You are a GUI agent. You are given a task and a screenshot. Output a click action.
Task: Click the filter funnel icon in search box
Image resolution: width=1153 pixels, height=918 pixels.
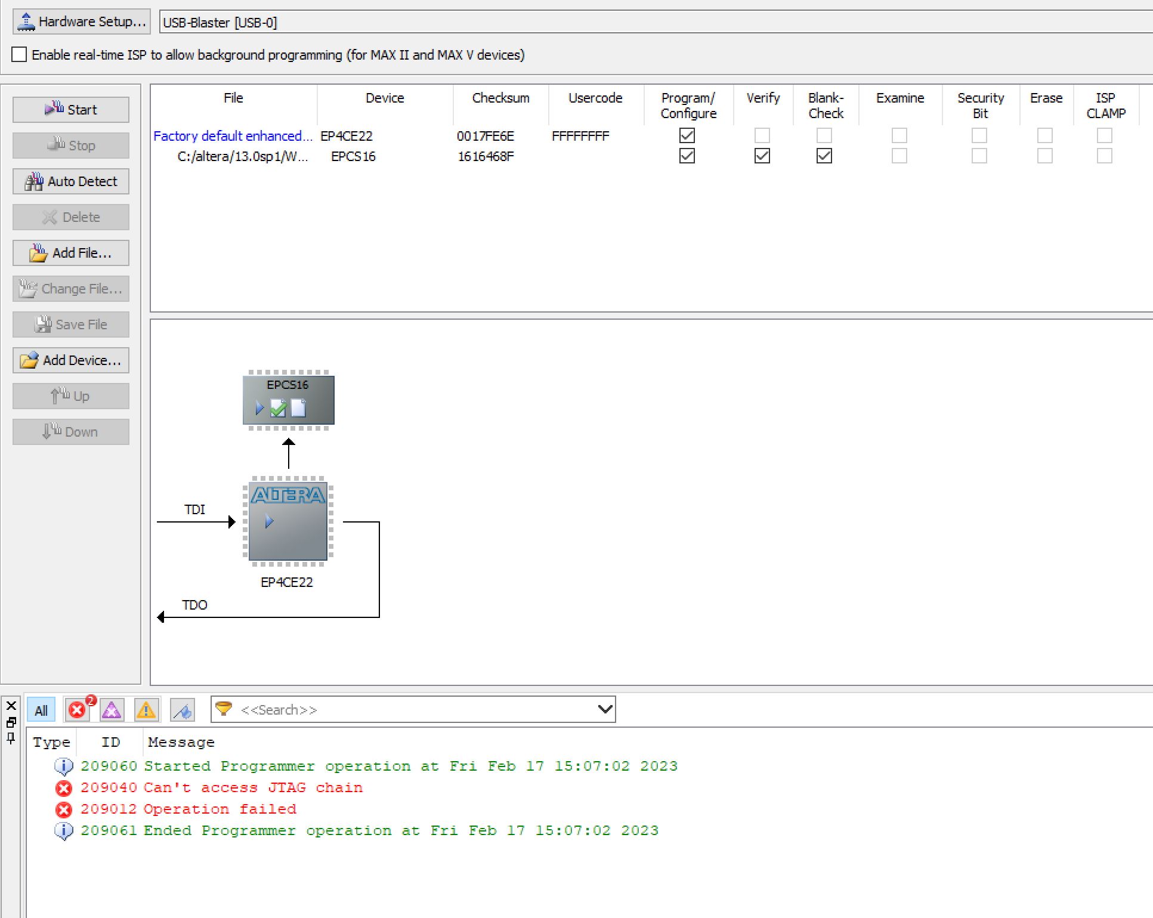click(x=224, y=709)
